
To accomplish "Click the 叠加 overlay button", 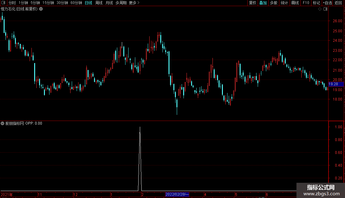I will (x=263, y=3).
